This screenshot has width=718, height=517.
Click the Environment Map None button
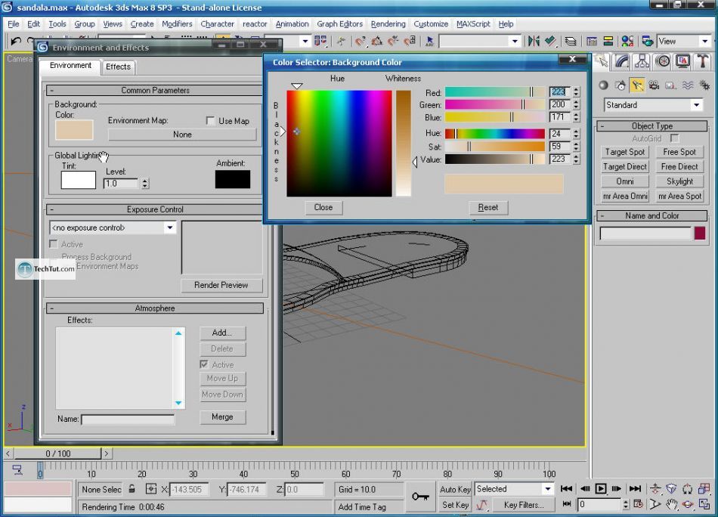click(182, 135)
